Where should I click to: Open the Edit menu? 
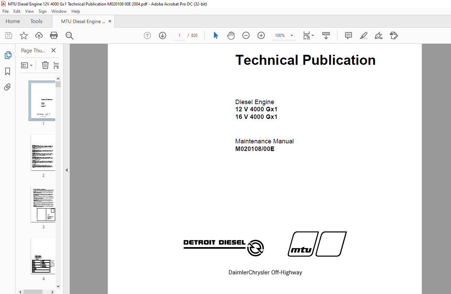(x=17, y=11)
